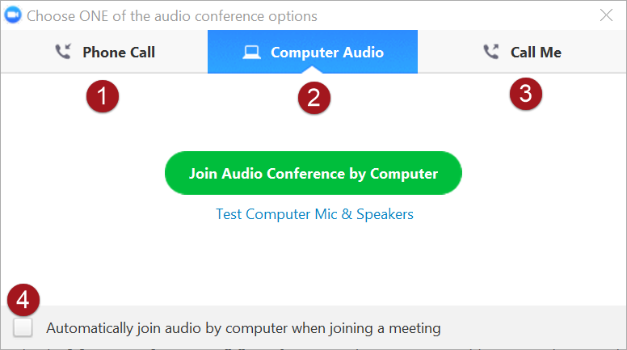Click the phone icon on Phone Call tab
This screenshot has width=627, height=350.
[x=62, y=53]
